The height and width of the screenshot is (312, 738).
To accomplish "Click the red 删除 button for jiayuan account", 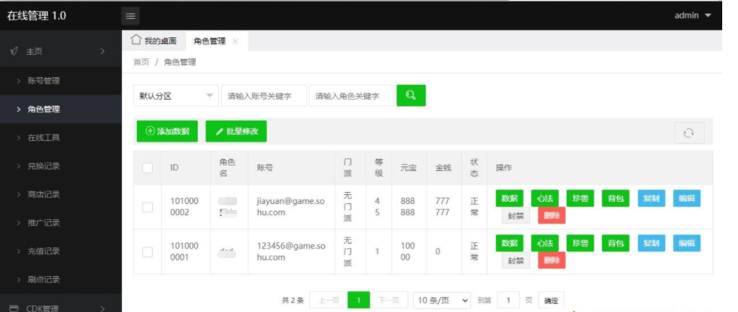I will pos(551,215).
